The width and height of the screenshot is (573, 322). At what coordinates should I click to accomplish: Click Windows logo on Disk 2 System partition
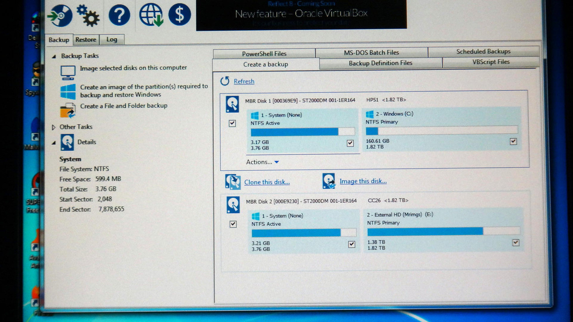point(256,216)
